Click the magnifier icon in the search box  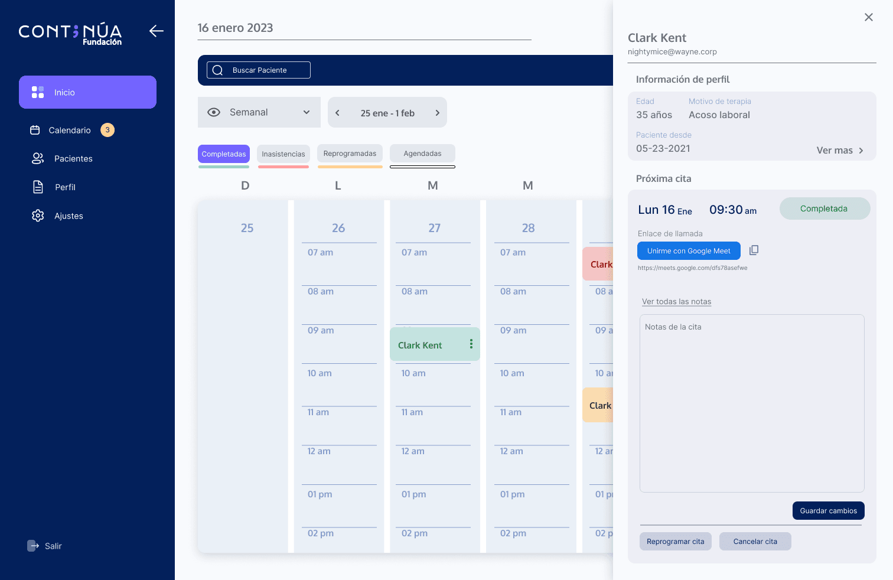pyautogui.click(x=217, y=70)
